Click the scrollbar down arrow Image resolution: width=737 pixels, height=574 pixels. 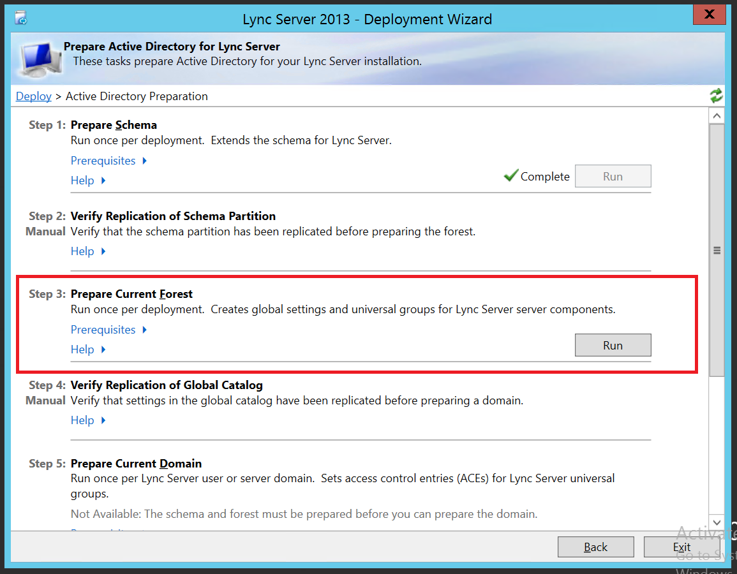(717, 522)
